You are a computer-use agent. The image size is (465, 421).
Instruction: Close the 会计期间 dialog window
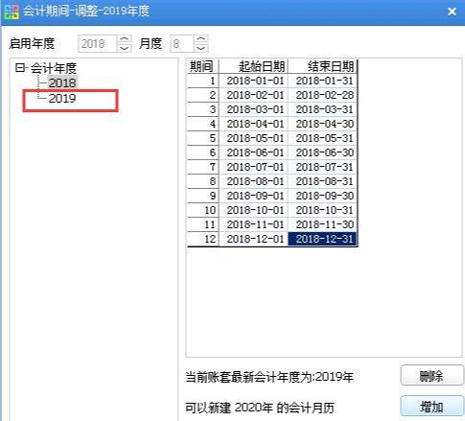coord(452,12)
